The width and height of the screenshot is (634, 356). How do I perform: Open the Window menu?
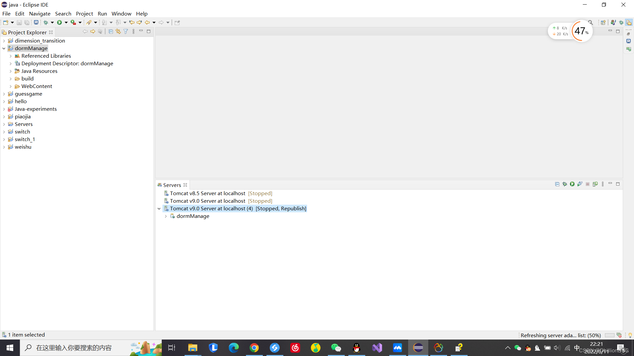click(121, 13)
